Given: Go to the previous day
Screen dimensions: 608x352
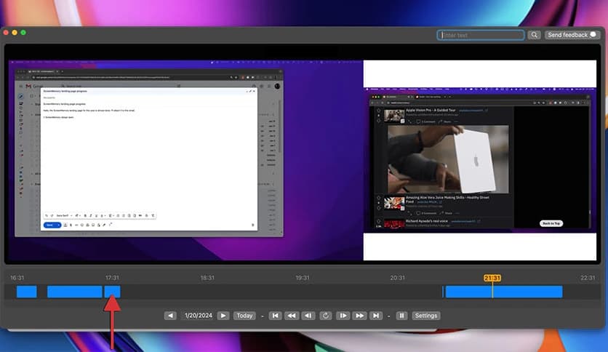Looking at the screenshot, I should (170, 316).
